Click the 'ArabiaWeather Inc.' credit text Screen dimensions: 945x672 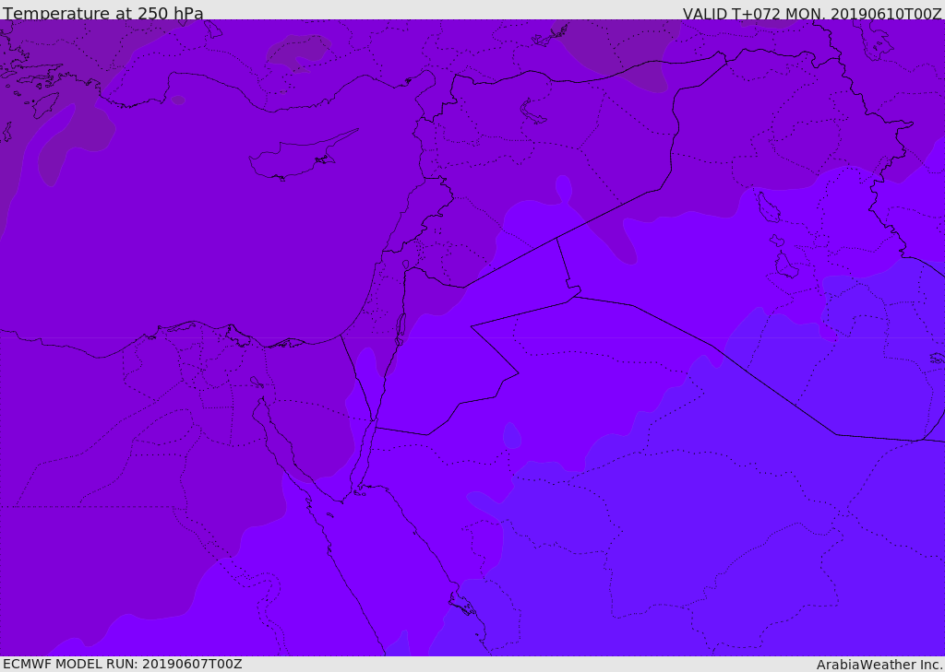[x=879, y=665]
